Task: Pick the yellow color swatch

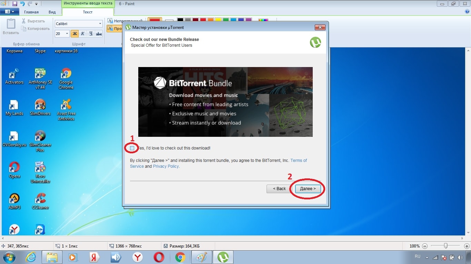Action: 218,20
